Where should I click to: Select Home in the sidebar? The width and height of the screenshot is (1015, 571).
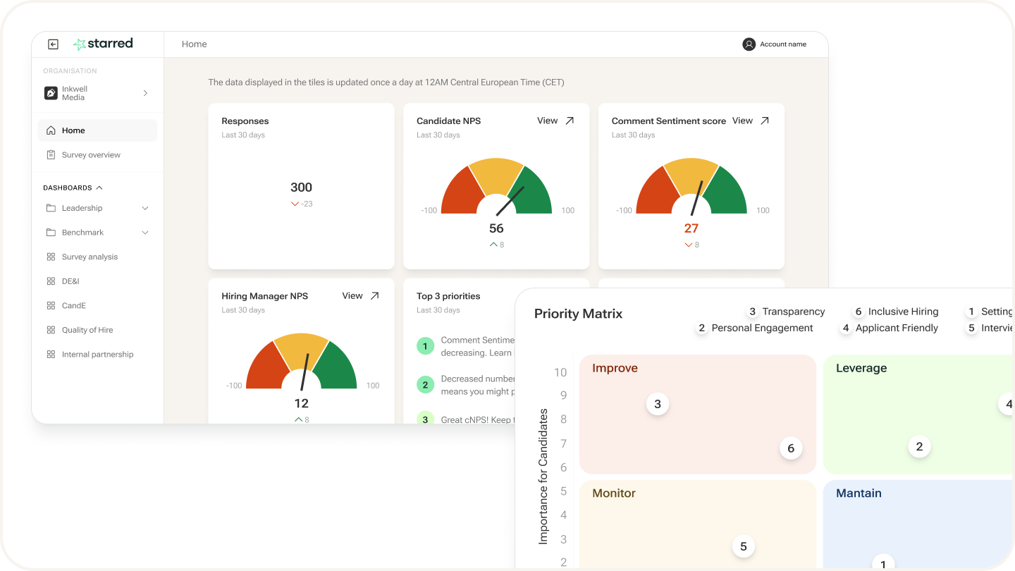click(x=73, y=130)
